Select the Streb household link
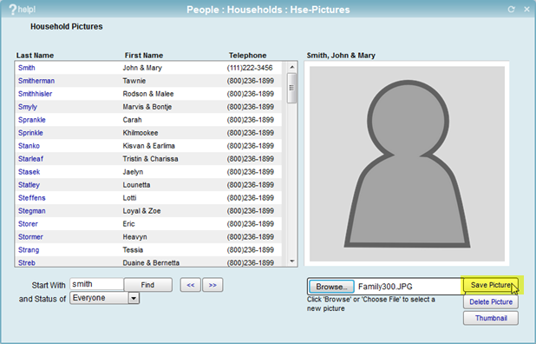 point(27,263)
